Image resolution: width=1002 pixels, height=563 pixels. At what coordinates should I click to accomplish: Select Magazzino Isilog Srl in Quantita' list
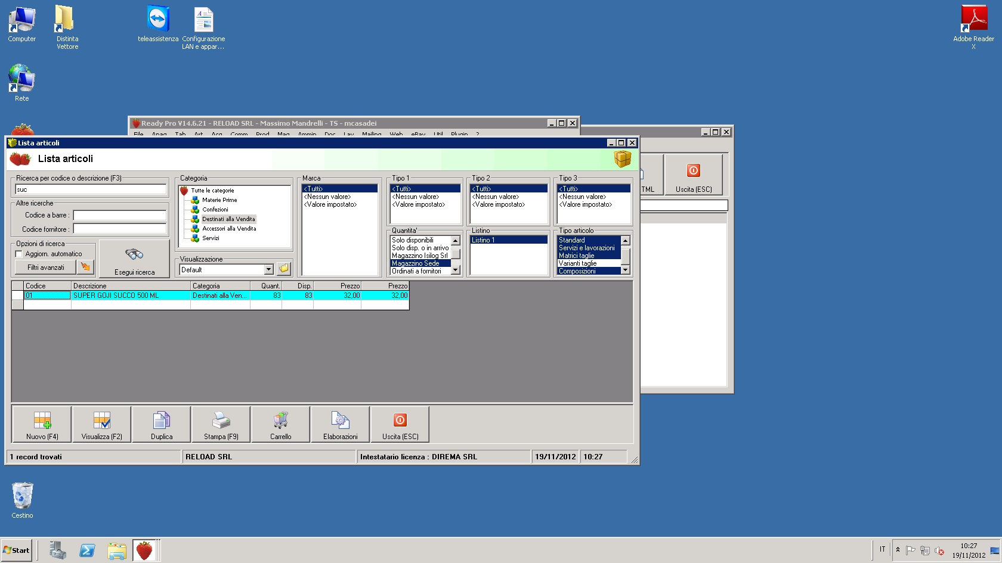(x=420, y=256)
